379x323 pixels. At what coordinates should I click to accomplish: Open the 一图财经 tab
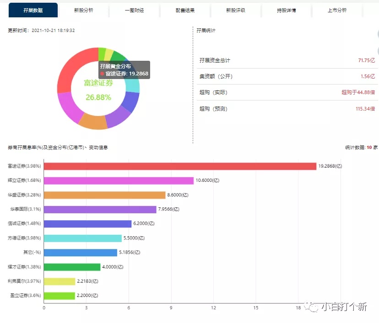click(135, 10)
